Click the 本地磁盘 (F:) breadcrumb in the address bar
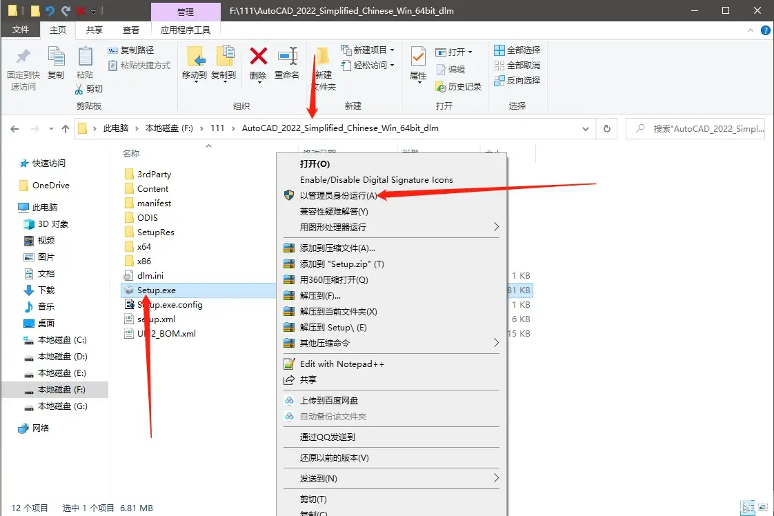The width and height of the screenshot is (774, 516). pyautogui.click(x=169, y=128)
